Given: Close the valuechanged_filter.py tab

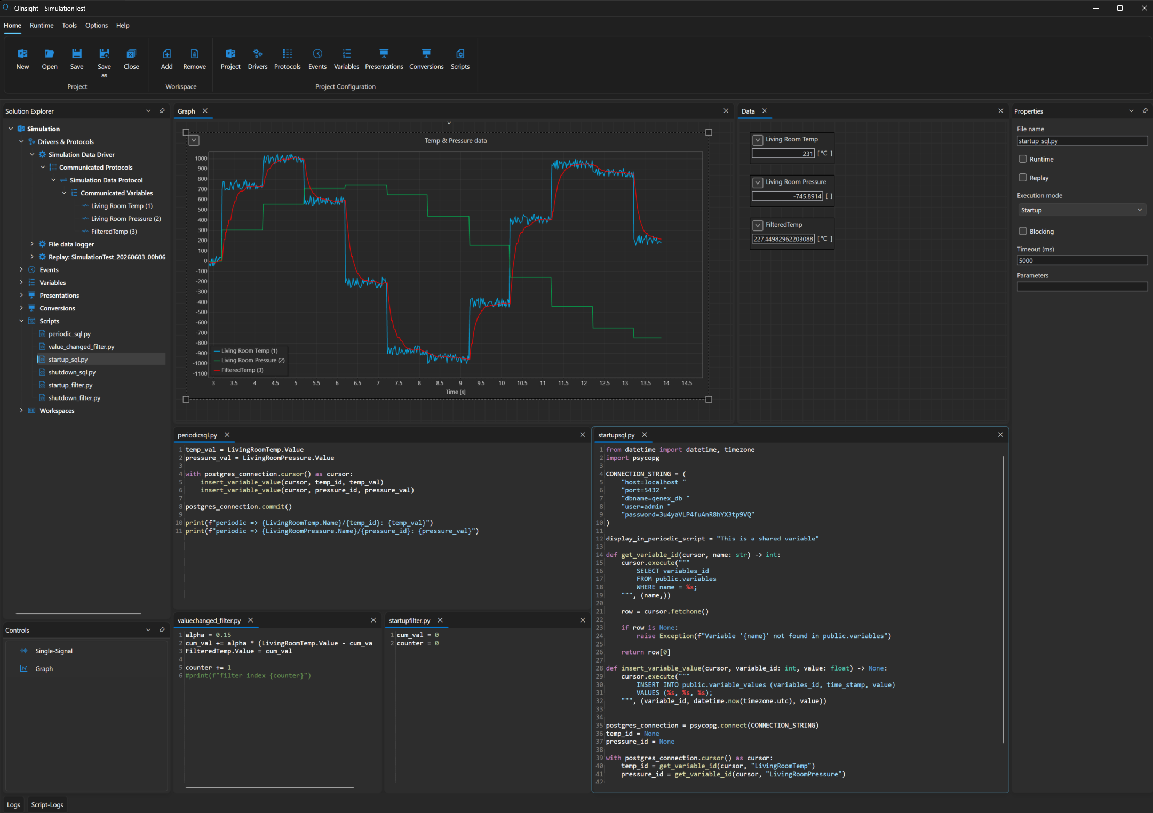Looking at the screenshot, I should [x=251, y=620].
